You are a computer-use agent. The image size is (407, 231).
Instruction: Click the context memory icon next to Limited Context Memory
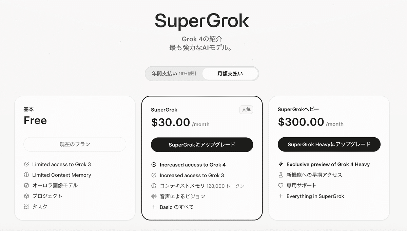pos(26,175)
